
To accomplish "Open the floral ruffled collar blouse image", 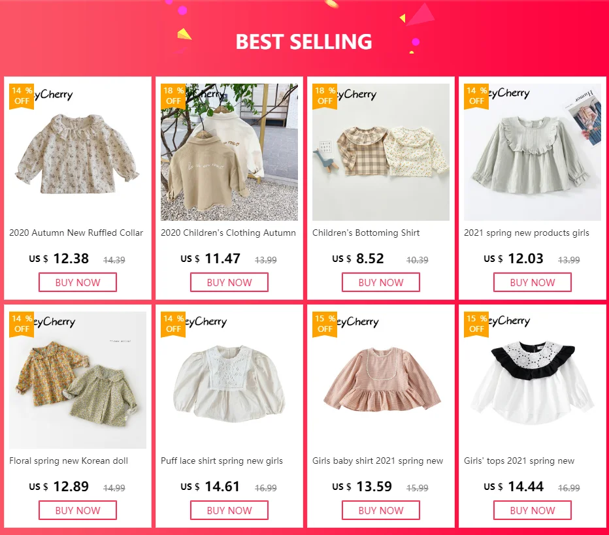I will (x=78, y=152).
